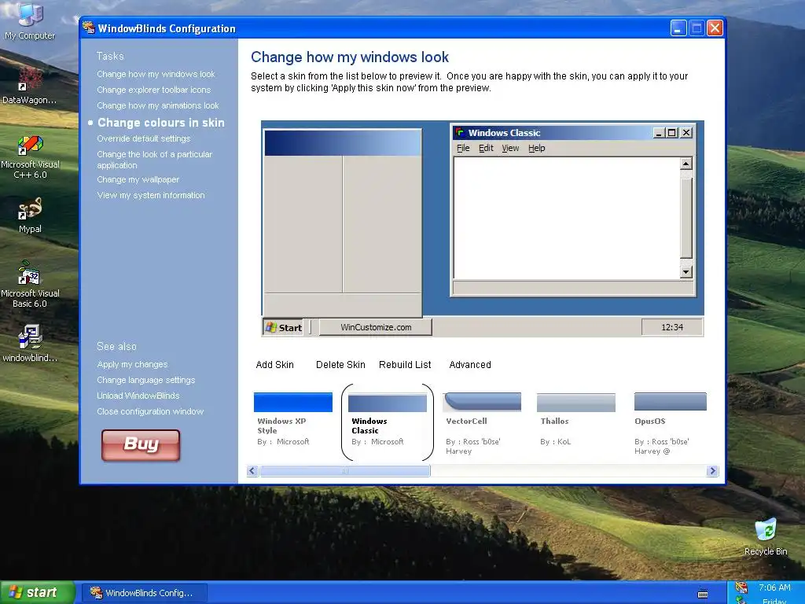The width and height of the screenshot is (805, 604).
Task: Click the WindowBlinds Config taskbar button
Action: point(145,593)
